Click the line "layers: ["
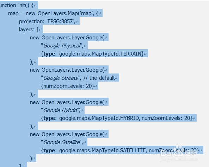The image size is (209, 167). (x=29, y=30)
